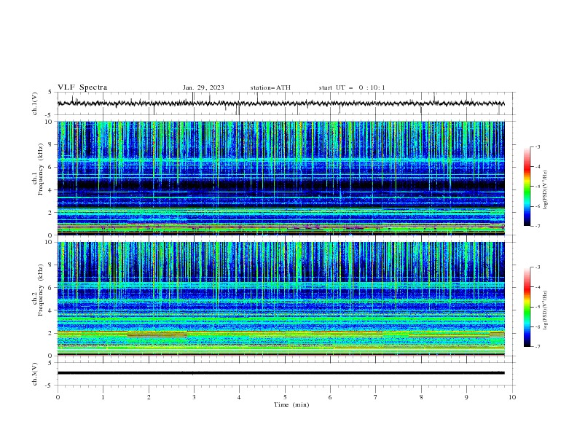Viewport: 577px width, 446px height.
Task: Select the ch.1 waveform trace panel
Action: tap(286, 103)
